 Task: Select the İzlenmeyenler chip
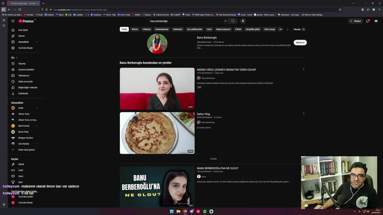pos(162,29)
